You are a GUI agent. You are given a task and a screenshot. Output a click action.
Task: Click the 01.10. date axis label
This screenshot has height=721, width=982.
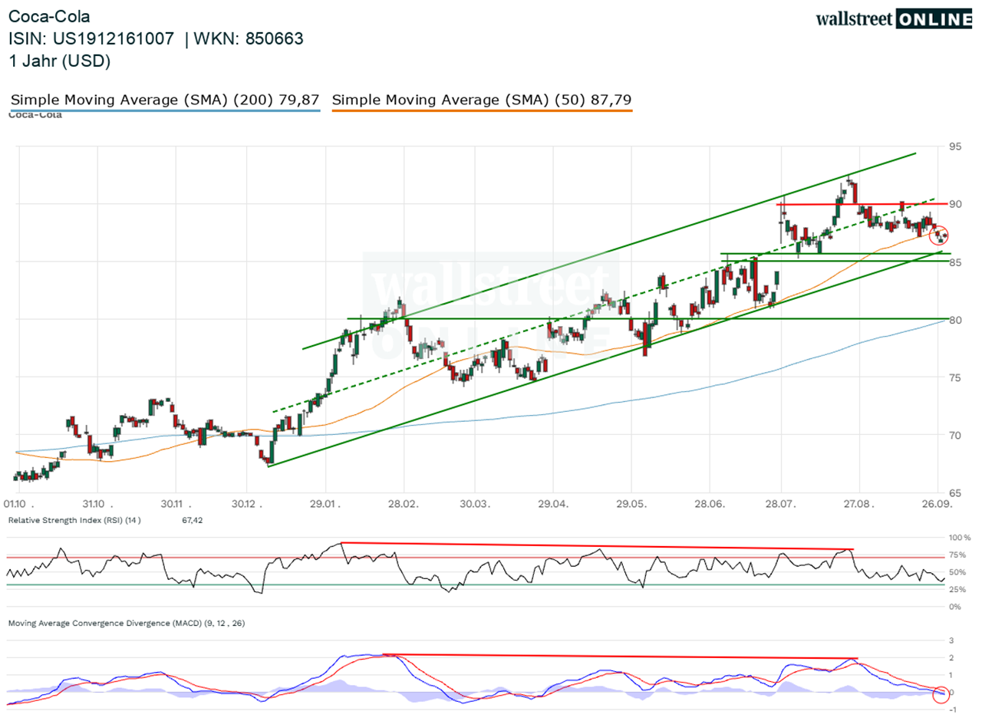(18, 504)
